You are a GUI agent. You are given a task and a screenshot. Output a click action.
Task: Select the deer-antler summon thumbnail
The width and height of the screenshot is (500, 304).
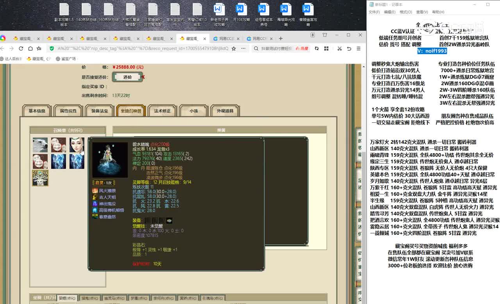40,178
